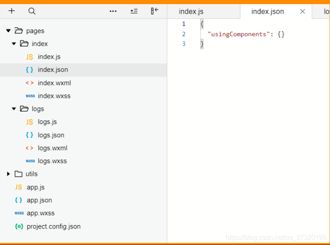Click the JS icon beside index.js

(x=30, y=57)
